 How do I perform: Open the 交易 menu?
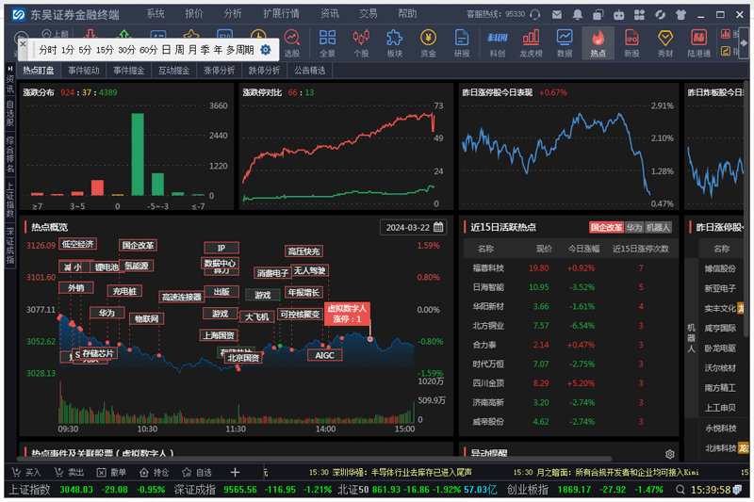point(369,14)
